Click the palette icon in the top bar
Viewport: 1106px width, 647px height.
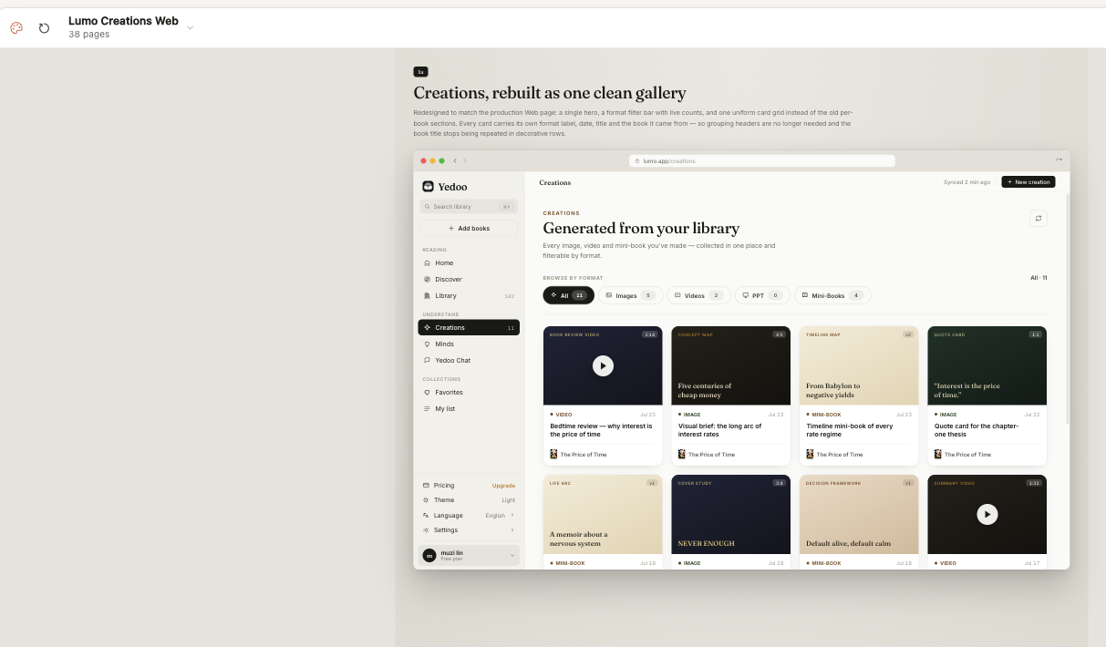click(x=16, y=28)
